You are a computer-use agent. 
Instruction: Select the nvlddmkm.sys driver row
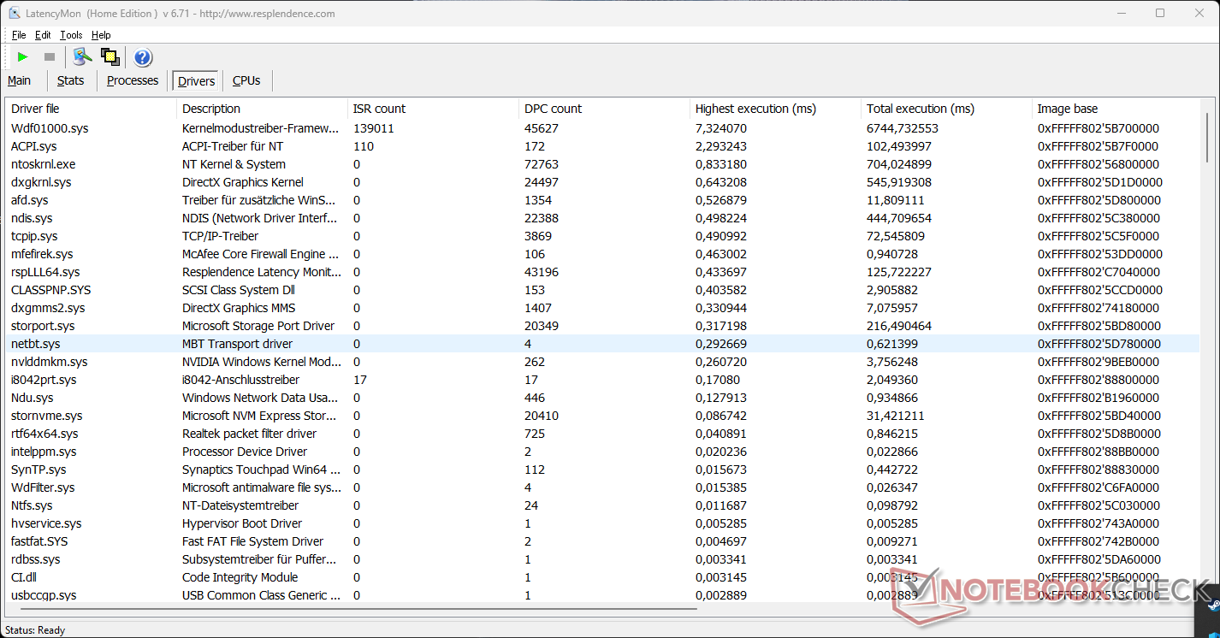pos(49,362)
